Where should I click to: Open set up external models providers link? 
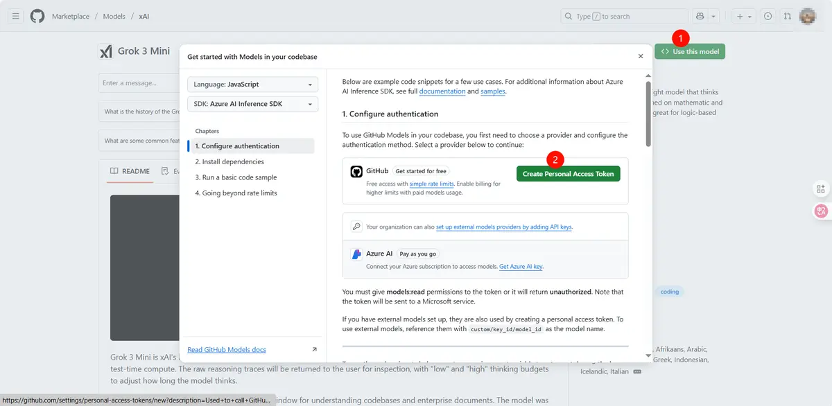coord(504,227)
